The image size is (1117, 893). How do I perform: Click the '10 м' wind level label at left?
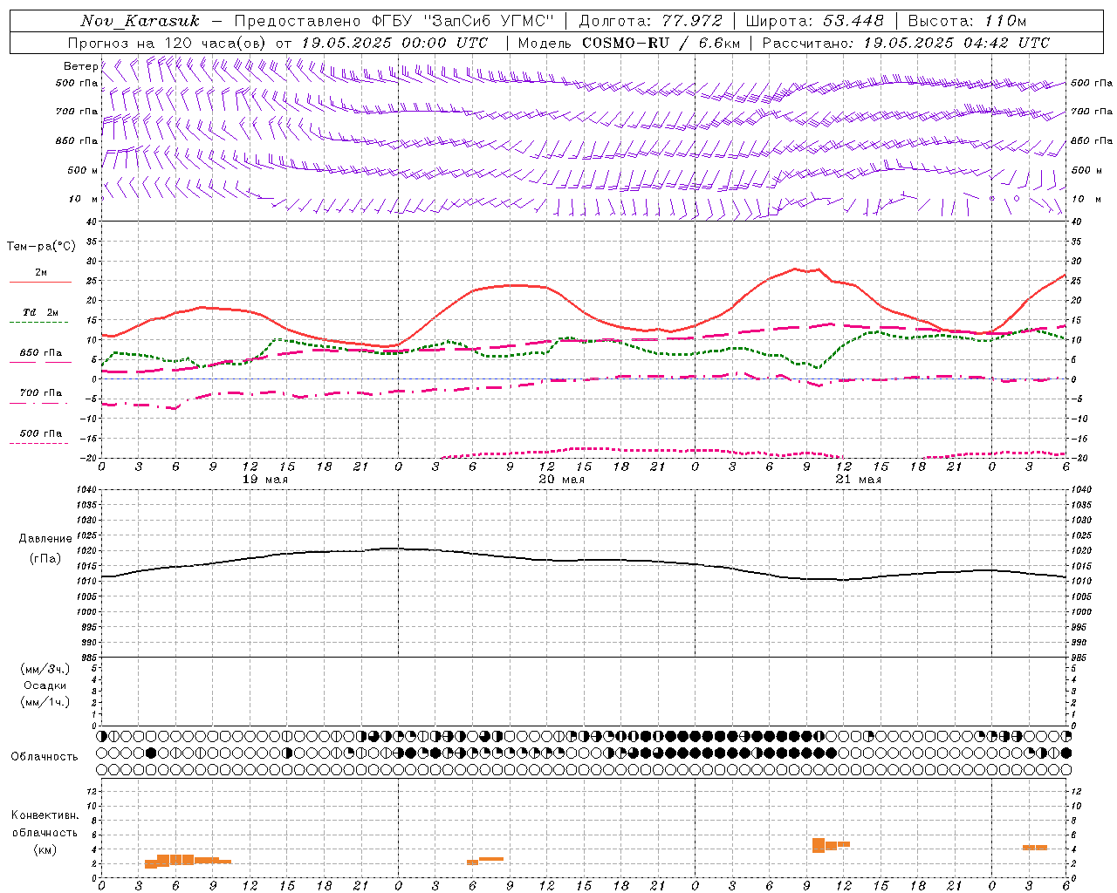(x=84, y=199)
